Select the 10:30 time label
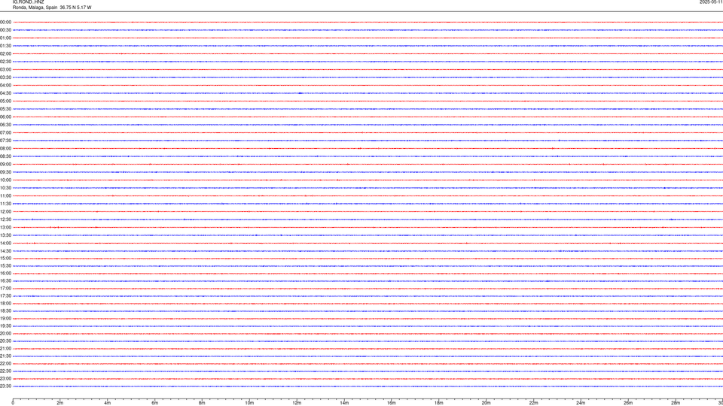723x406 pixels. (x=5, y=188)
